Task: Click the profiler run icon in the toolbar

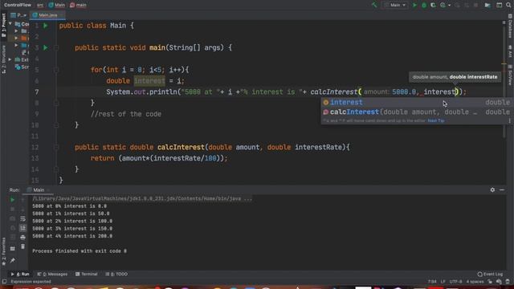Action: (443, 5)
